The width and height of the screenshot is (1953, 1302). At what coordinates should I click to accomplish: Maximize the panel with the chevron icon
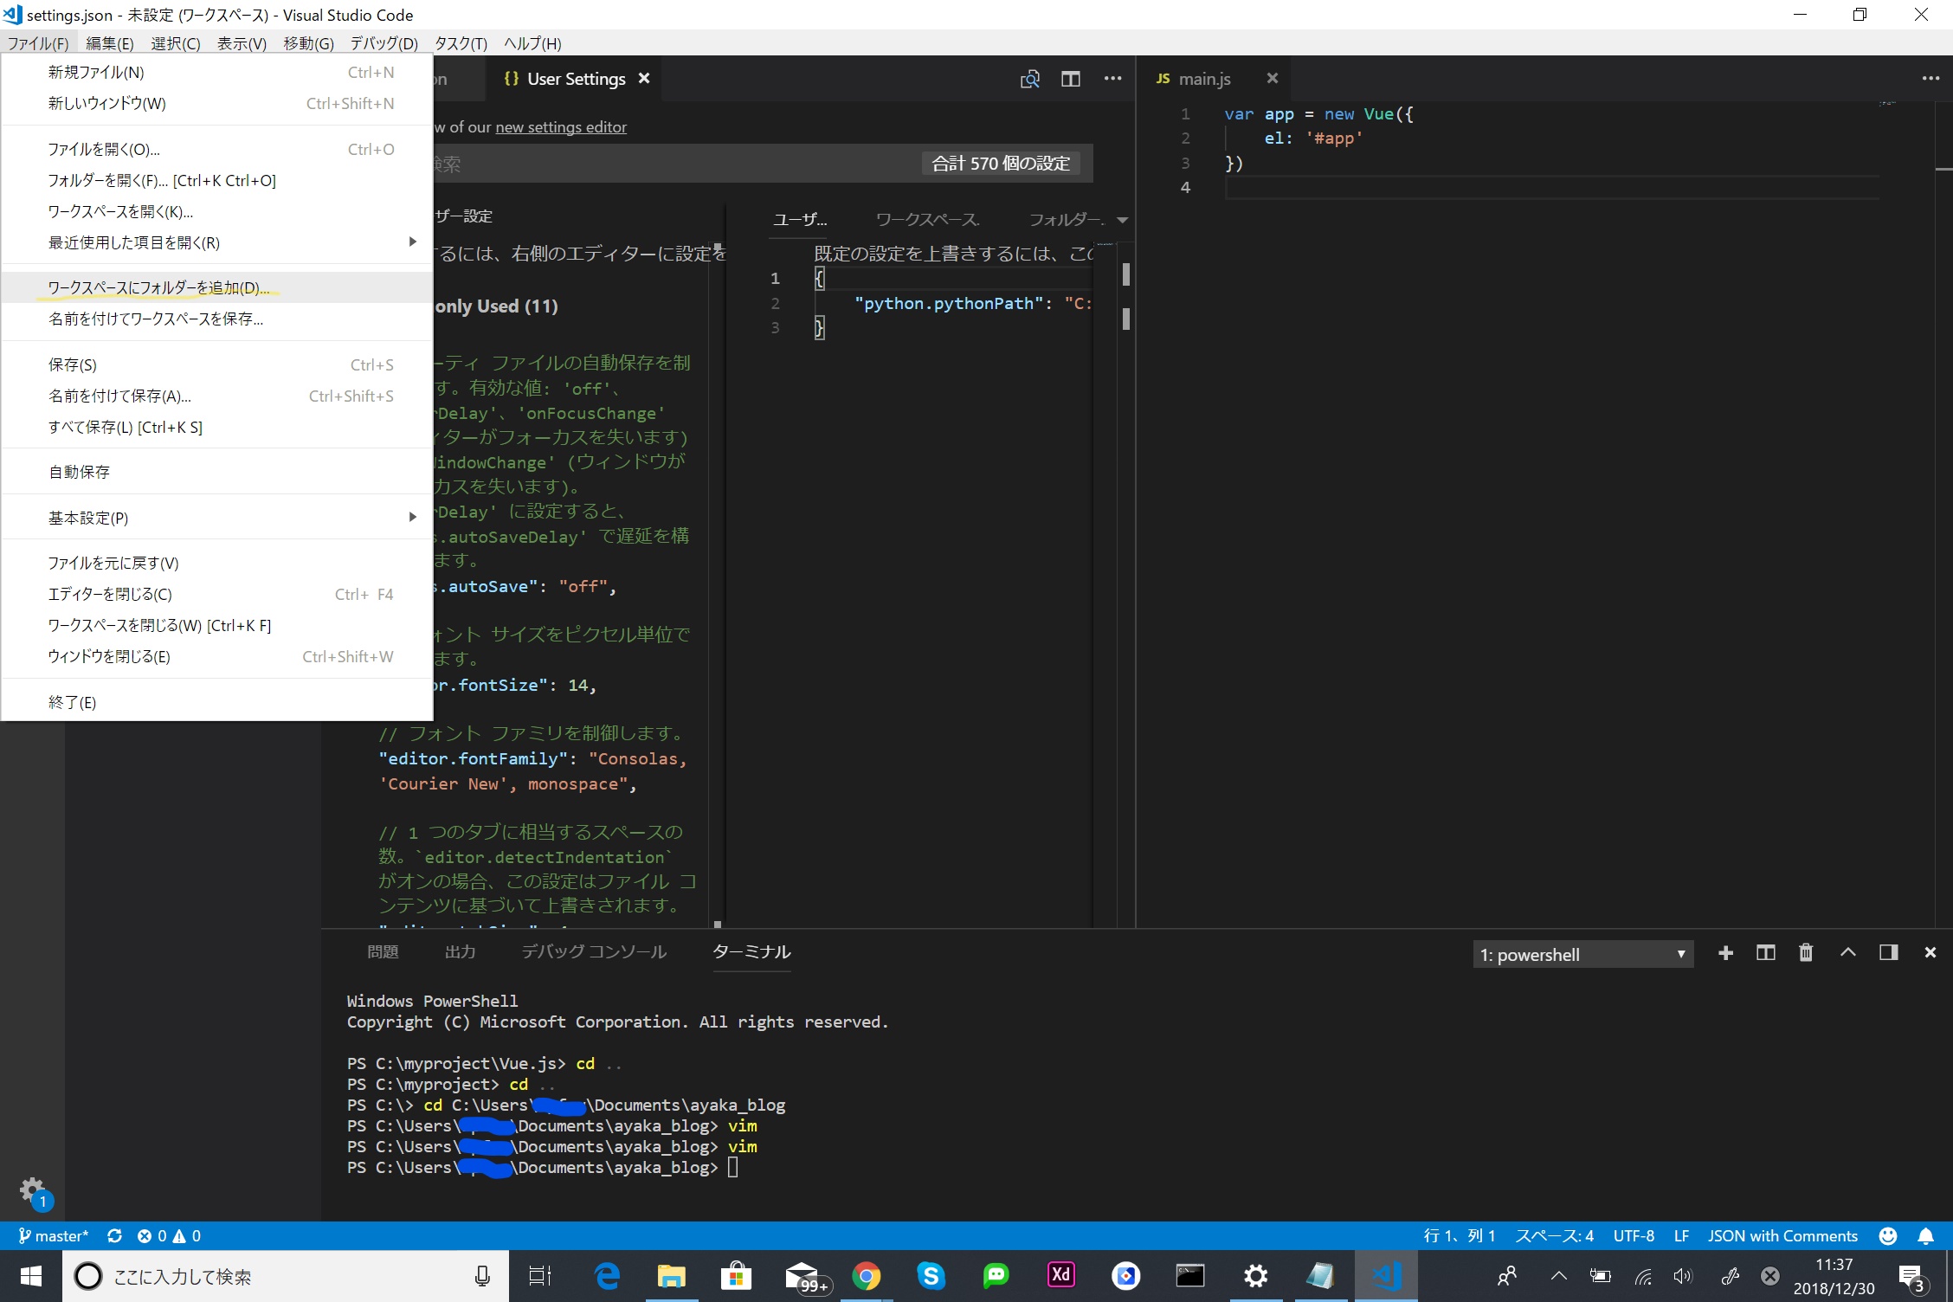click(1847, 952)
